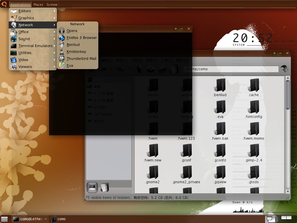Select the .cache folder

click(x=253, y=88)
